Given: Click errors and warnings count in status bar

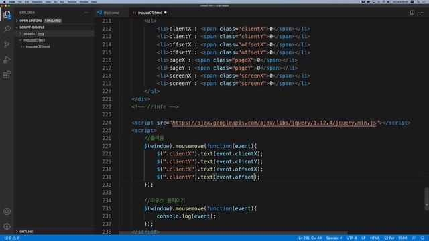Looking at the screenshot, I should 12,238.
